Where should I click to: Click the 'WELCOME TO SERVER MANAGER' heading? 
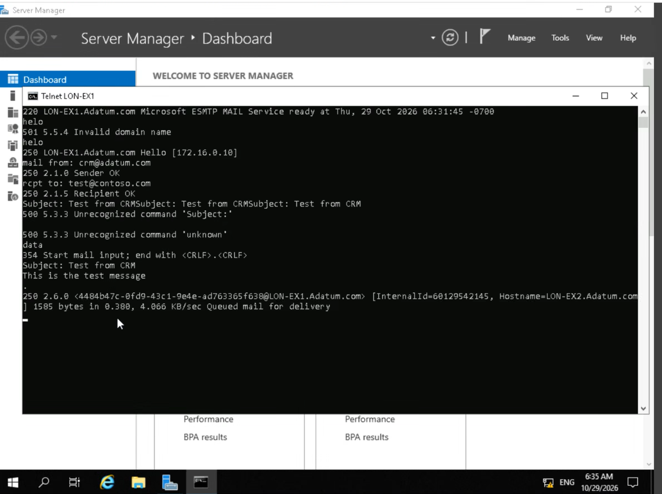223,76
